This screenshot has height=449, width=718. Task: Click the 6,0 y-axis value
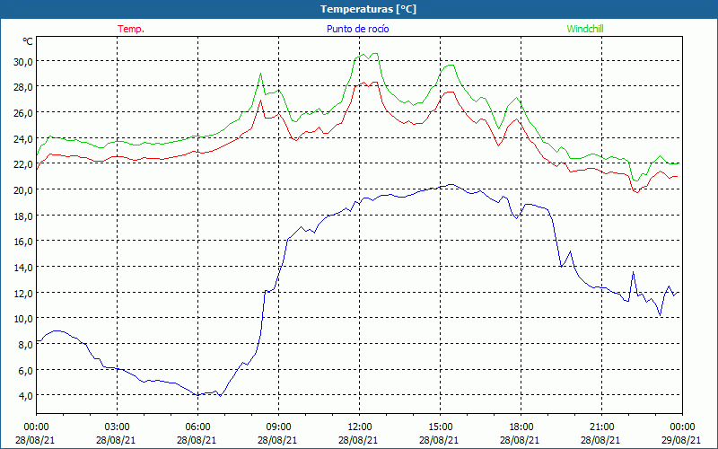26,370
